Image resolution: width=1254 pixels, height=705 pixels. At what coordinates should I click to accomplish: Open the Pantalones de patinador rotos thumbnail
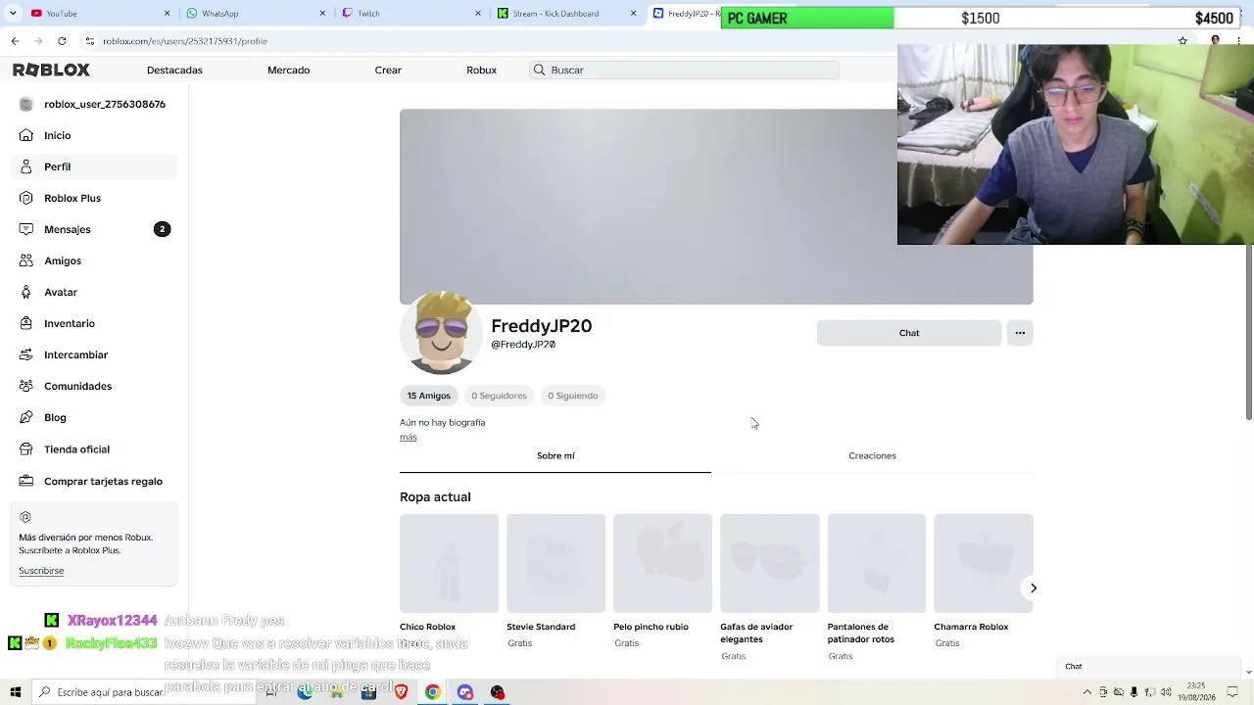[x=876, y=563]
